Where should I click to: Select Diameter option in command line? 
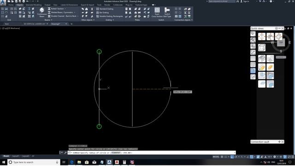click(x=116, y=153)
